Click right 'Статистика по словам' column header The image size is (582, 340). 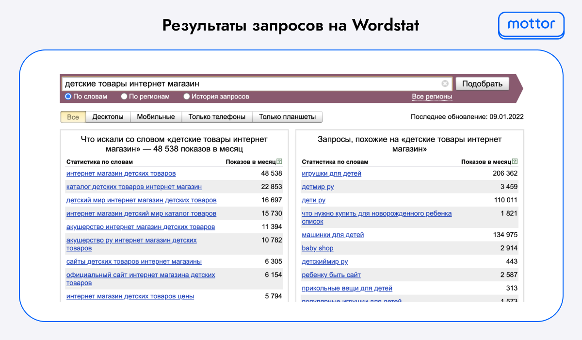[335, 162]
